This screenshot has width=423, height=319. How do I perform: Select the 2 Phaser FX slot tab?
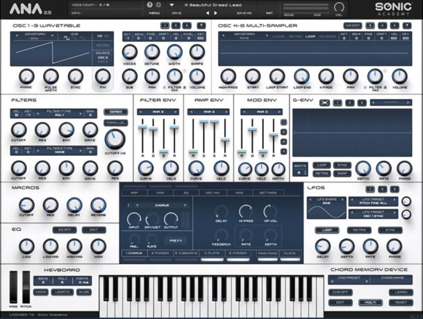(x=160, y=253)
